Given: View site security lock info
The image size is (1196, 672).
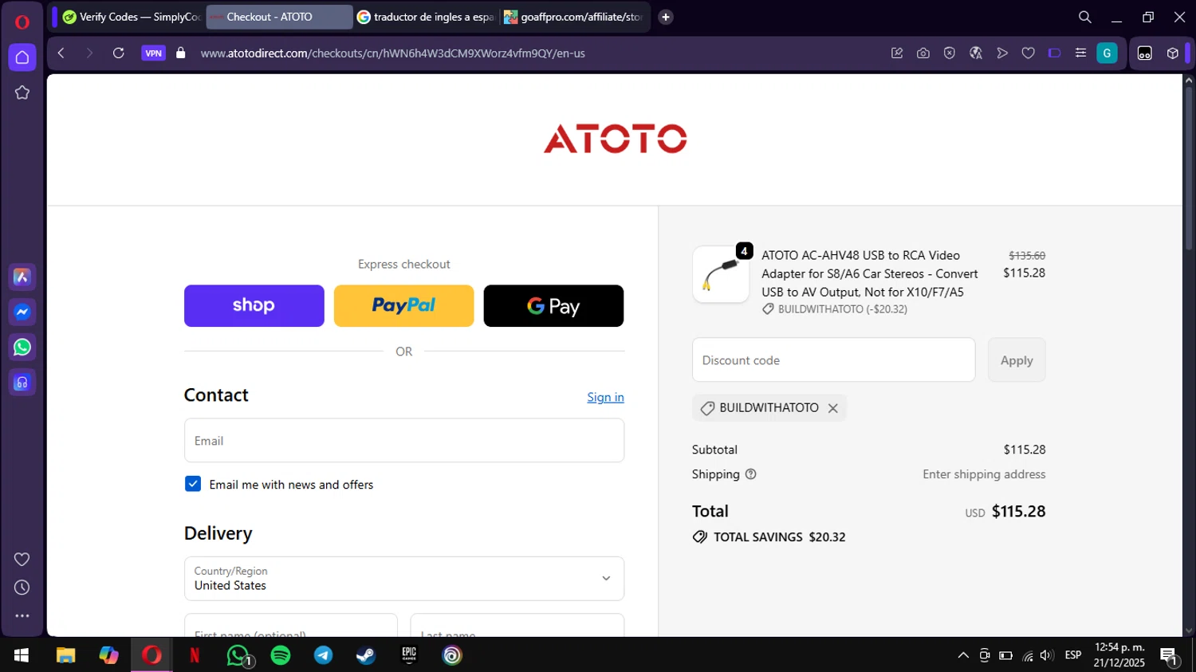Looking at the screenshot, I should click(x=181, y=53).
